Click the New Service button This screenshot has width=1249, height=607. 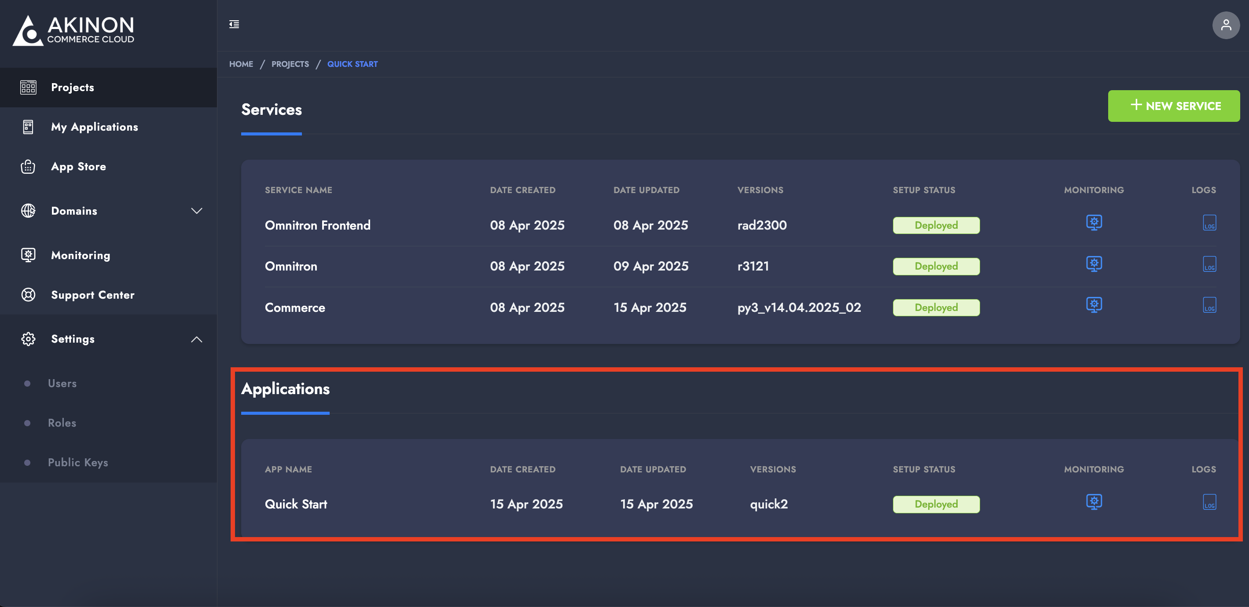tap(1173, 106)
